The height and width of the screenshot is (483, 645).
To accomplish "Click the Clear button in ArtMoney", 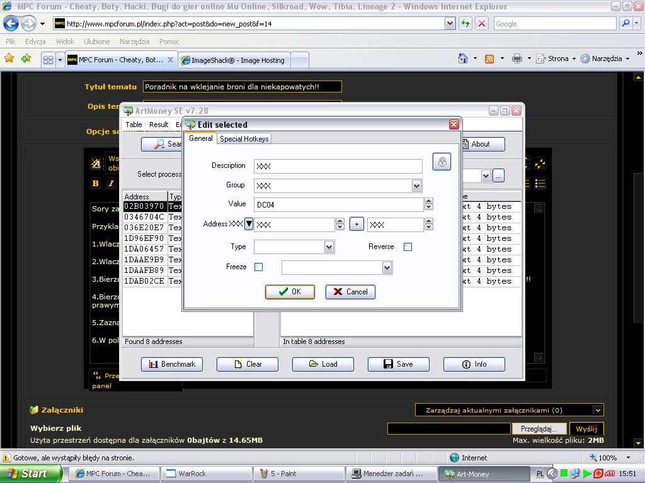I will pyautogui.click(x=248, y=364).
